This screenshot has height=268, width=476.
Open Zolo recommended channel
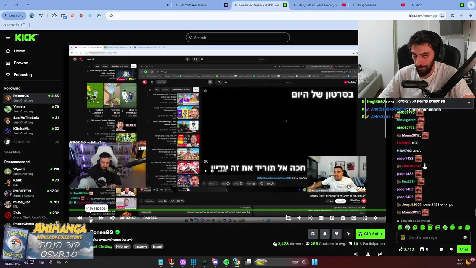32,215
